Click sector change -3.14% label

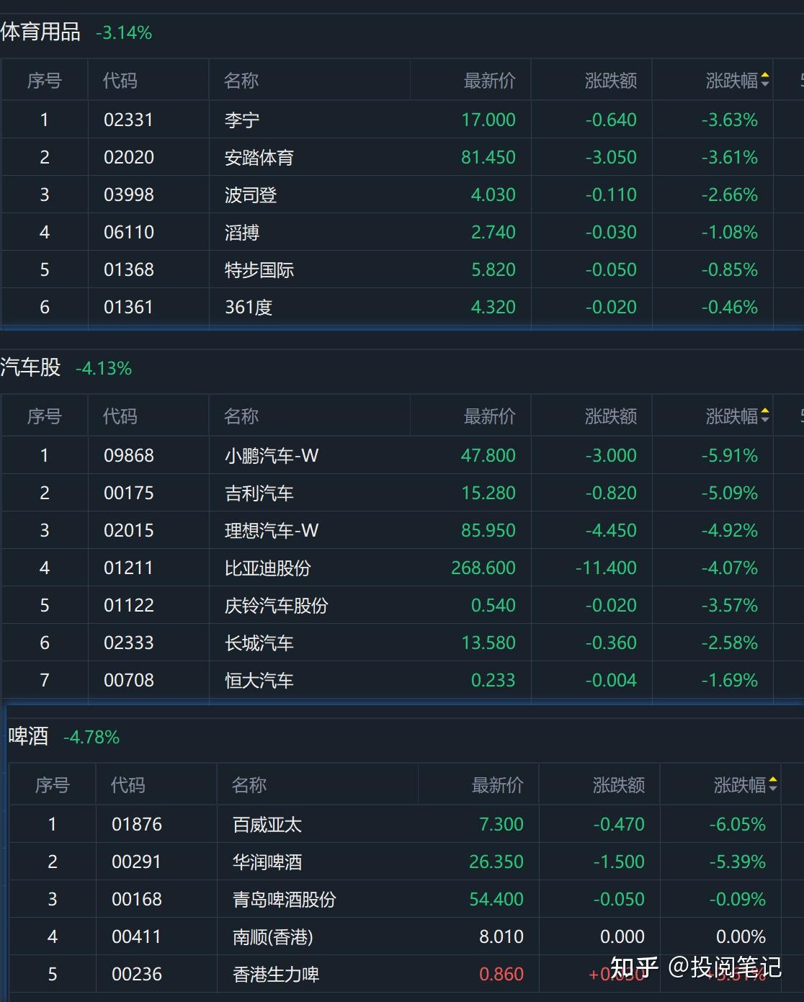click(124, 33)
